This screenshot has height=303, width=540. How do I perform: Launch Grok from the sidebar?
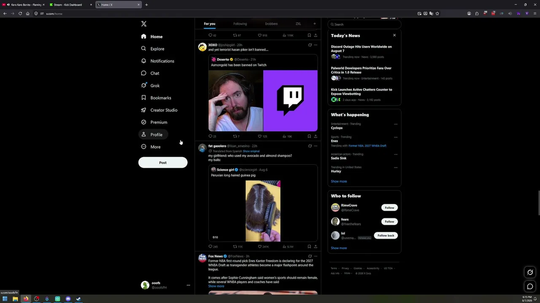(150, 85)
